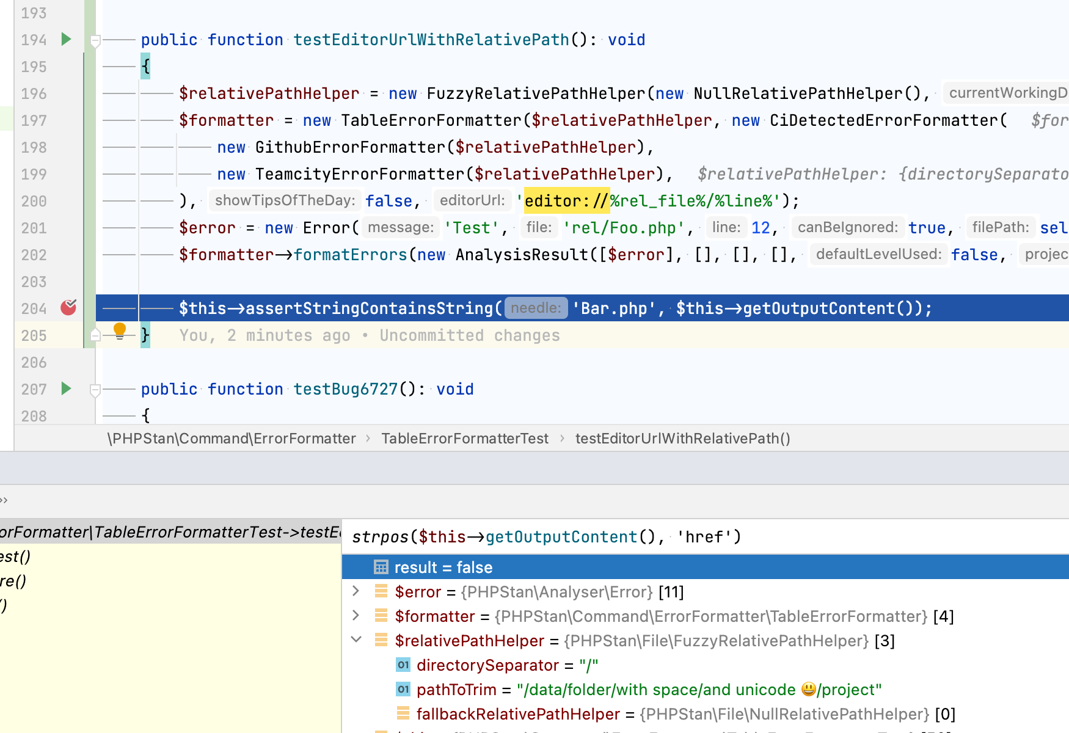This screenshot has height=733, width=1069.
Task: Click TeamcityErrorFormatter class on line 199
Action: click(360, 174)
